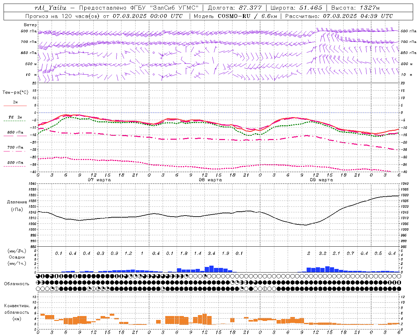Click the 09 марта date label
The image size is (418, 335).
click(x=321, y=180)
